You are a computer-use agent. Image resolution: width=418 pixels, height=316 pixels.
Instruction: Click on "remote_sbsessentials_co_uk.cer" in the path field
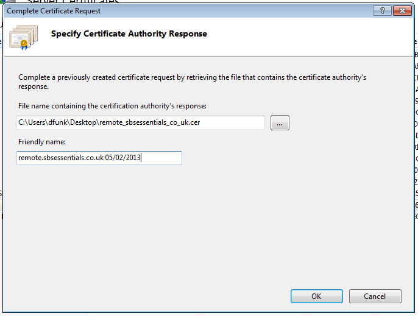149,123
